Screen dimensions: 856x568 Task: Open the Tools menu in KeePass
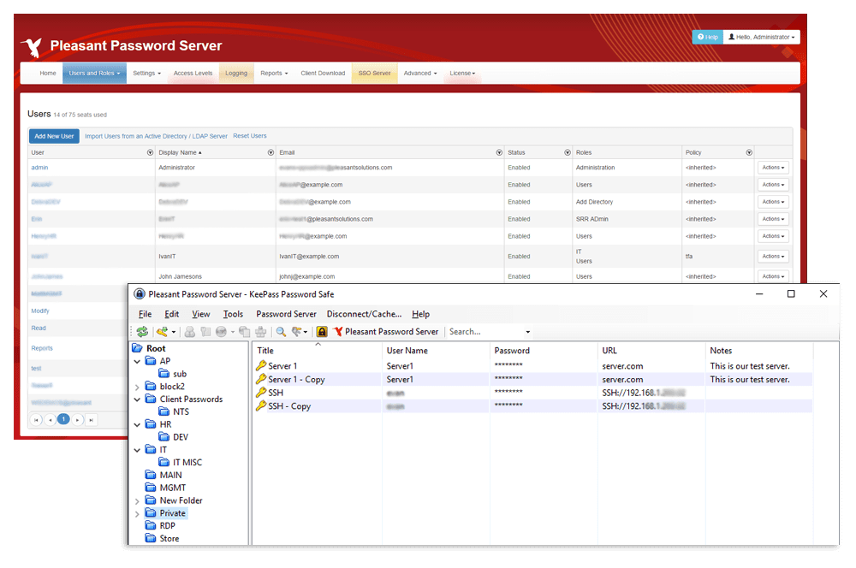tap(233, 314)
